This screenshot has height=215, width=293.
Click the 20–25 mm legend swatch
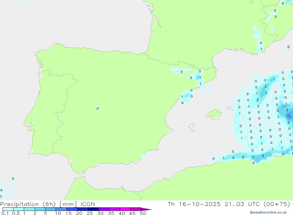83,209
